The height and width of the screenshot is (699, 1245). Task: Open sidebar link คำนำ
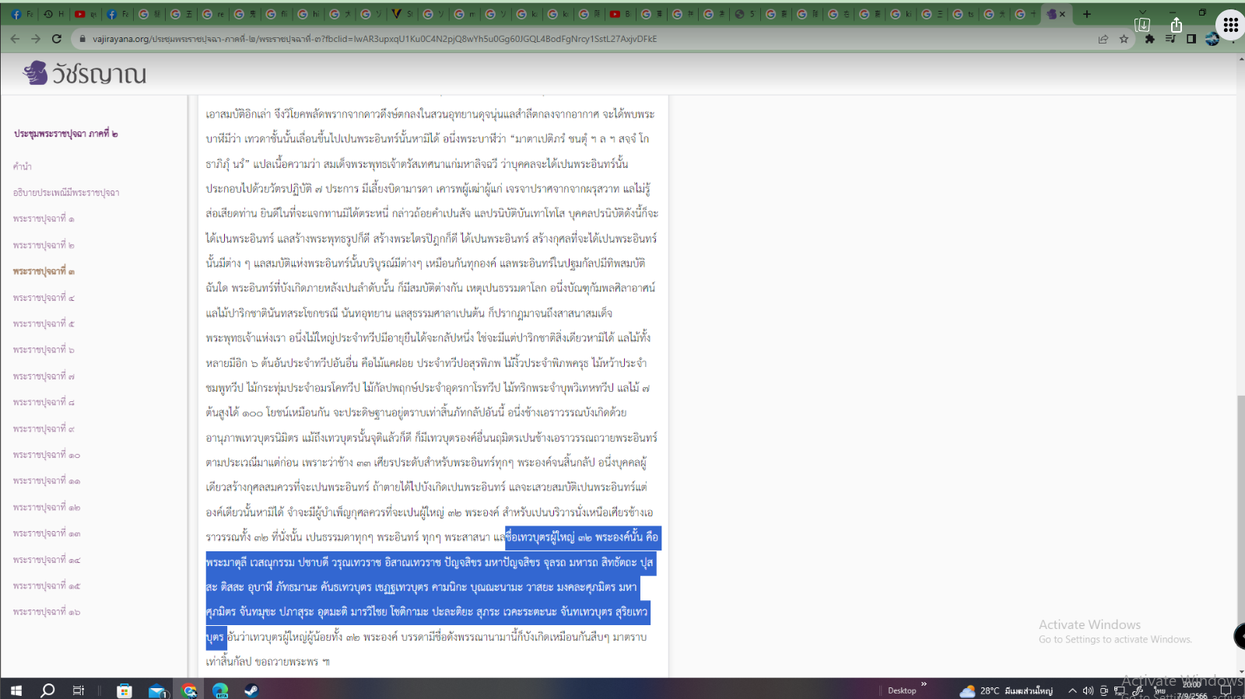pos(23,166)
